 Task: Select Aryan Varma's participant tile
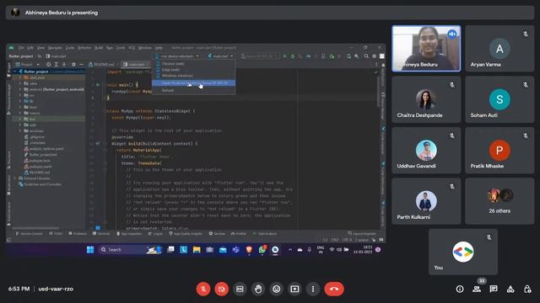pyautogui.click(x=499, y=49)
